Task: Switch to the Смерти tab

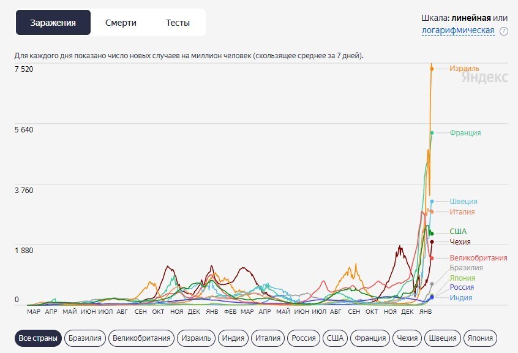Action: click(x=121, y=23)
